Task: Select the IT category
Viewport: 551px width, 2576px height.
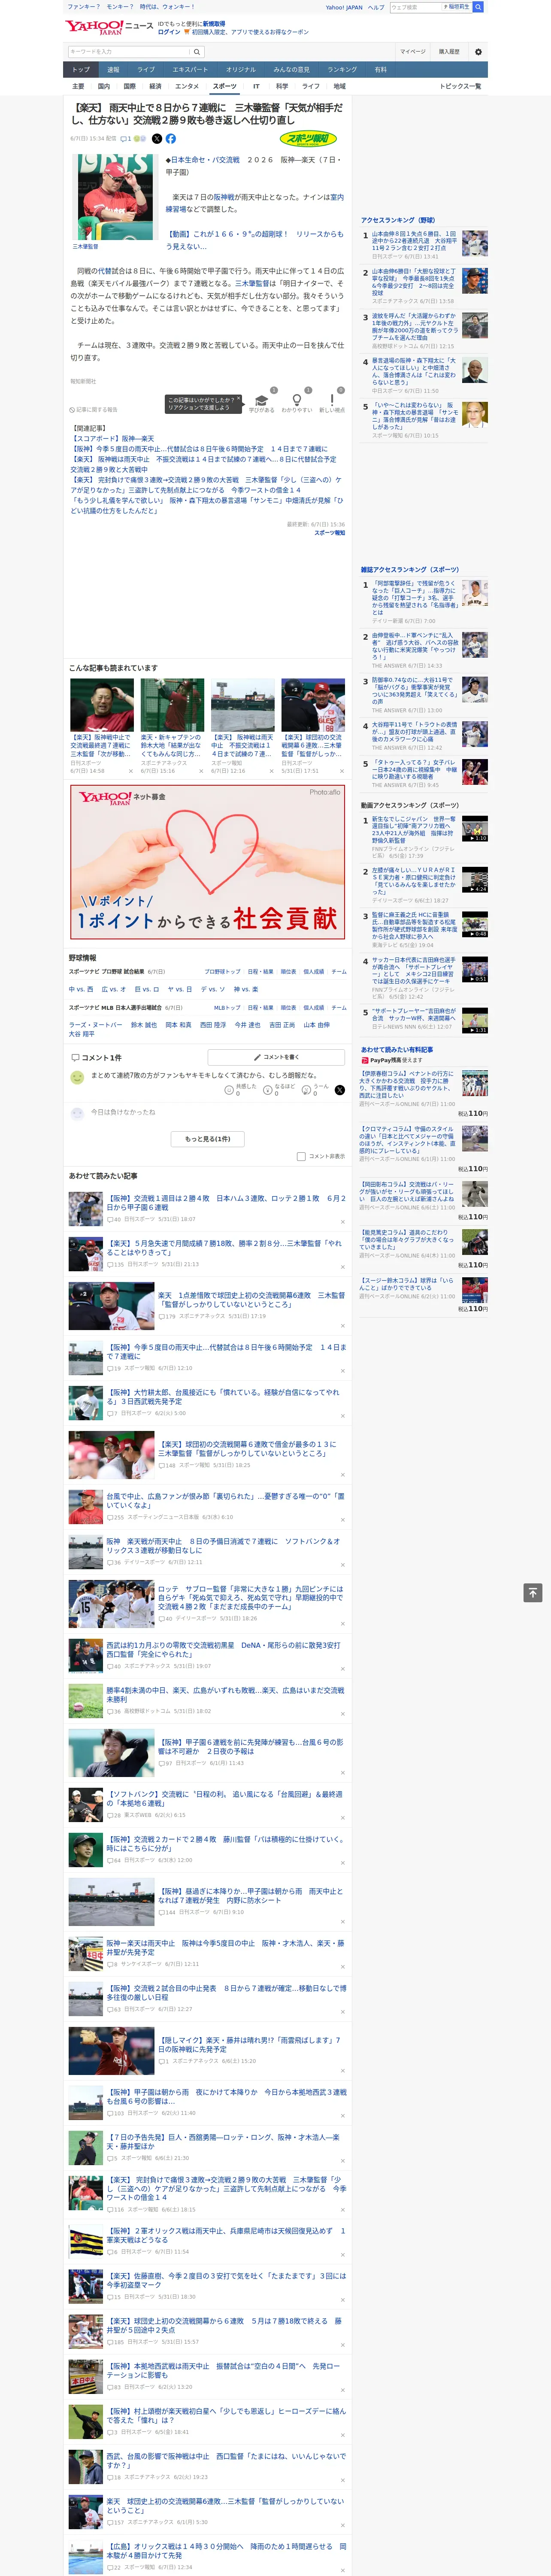Action: [x=256, y=86]
